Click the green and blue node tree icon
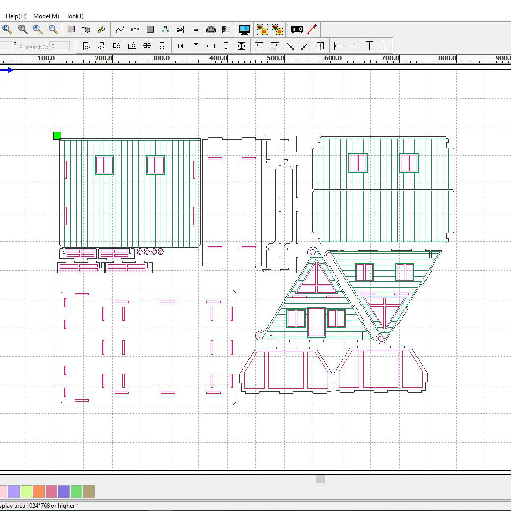Image resolution: width=511 pixels, height=511 pixels. 166,29
